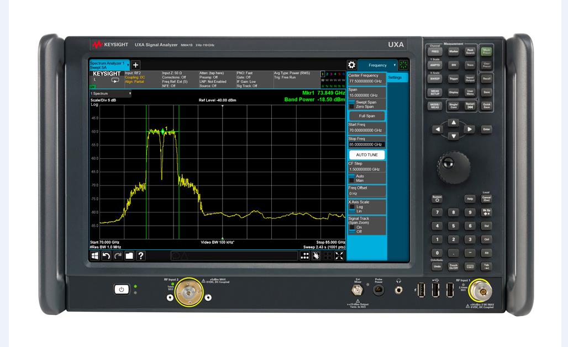Click the front panel power button
Image resolution: width=568 pixels, height=347 pixels.
pyautogui.click(x=122, y=290)
